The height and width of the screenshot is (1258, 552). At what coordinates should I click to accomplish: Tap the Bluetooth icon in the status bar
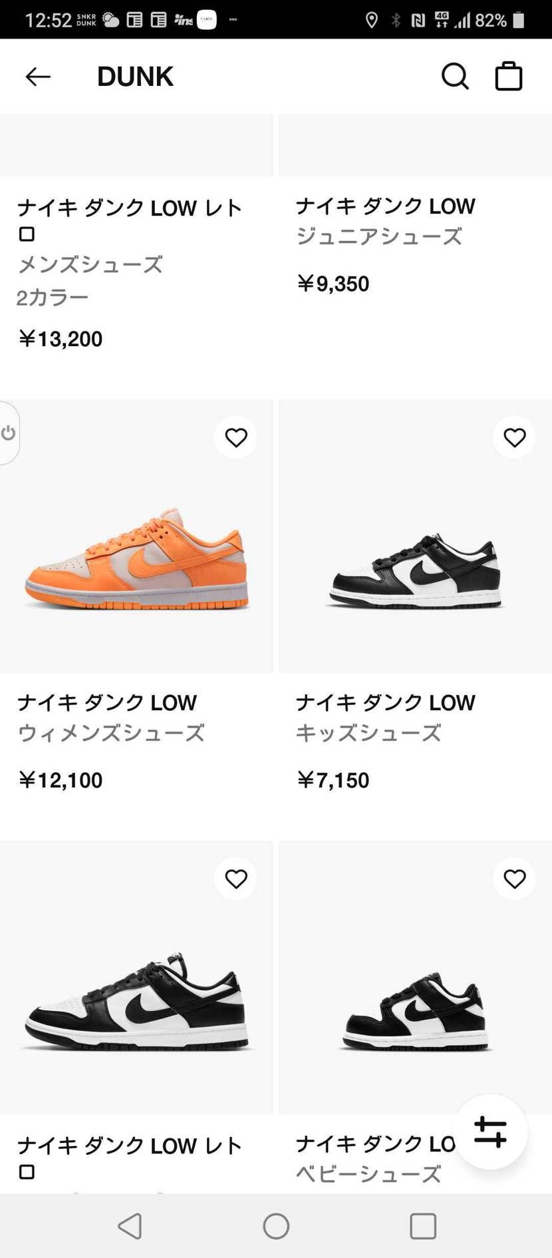point(394,19)
